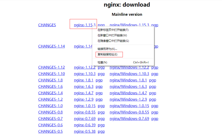Screen dimensions: 222x138
Task: Open the mainline CHANGES link
Action: pos(47,25)
